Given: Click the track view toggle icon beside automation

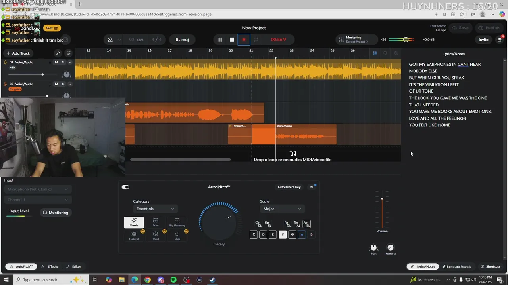Looking at the screenshot, I should point(69,53).
